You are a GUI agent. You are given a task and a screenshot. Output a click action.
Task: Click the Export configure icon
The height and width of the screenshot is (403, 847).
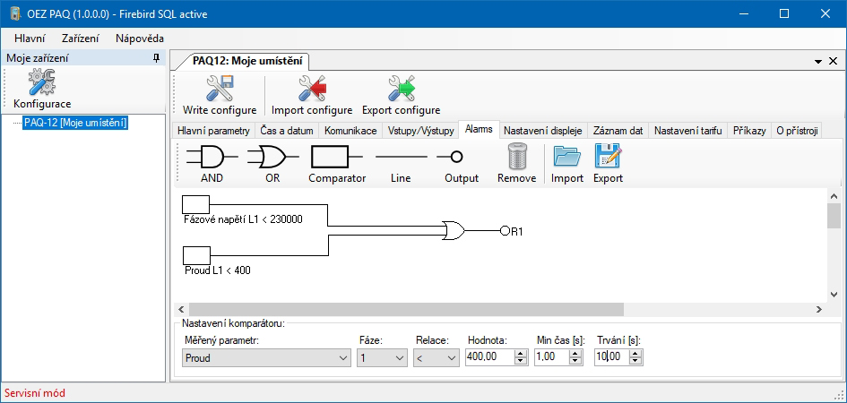click(401, 90)
